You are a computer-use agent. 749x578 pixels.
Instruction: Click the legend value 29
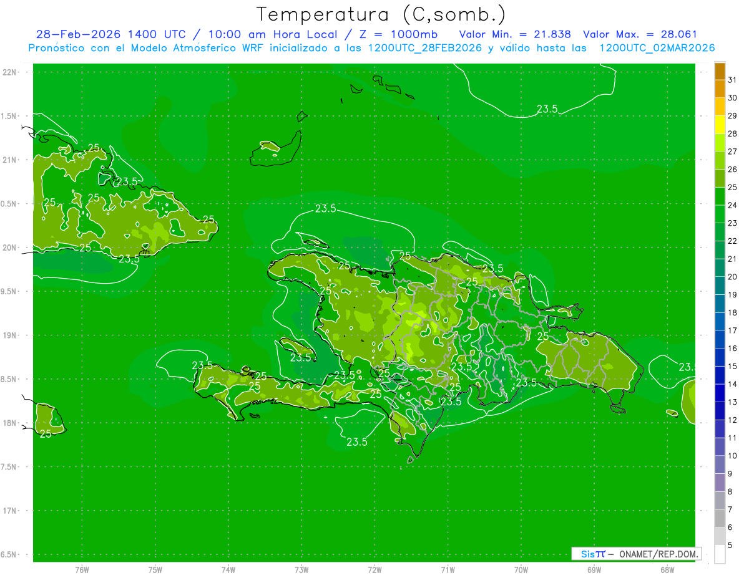pos(732,115)
